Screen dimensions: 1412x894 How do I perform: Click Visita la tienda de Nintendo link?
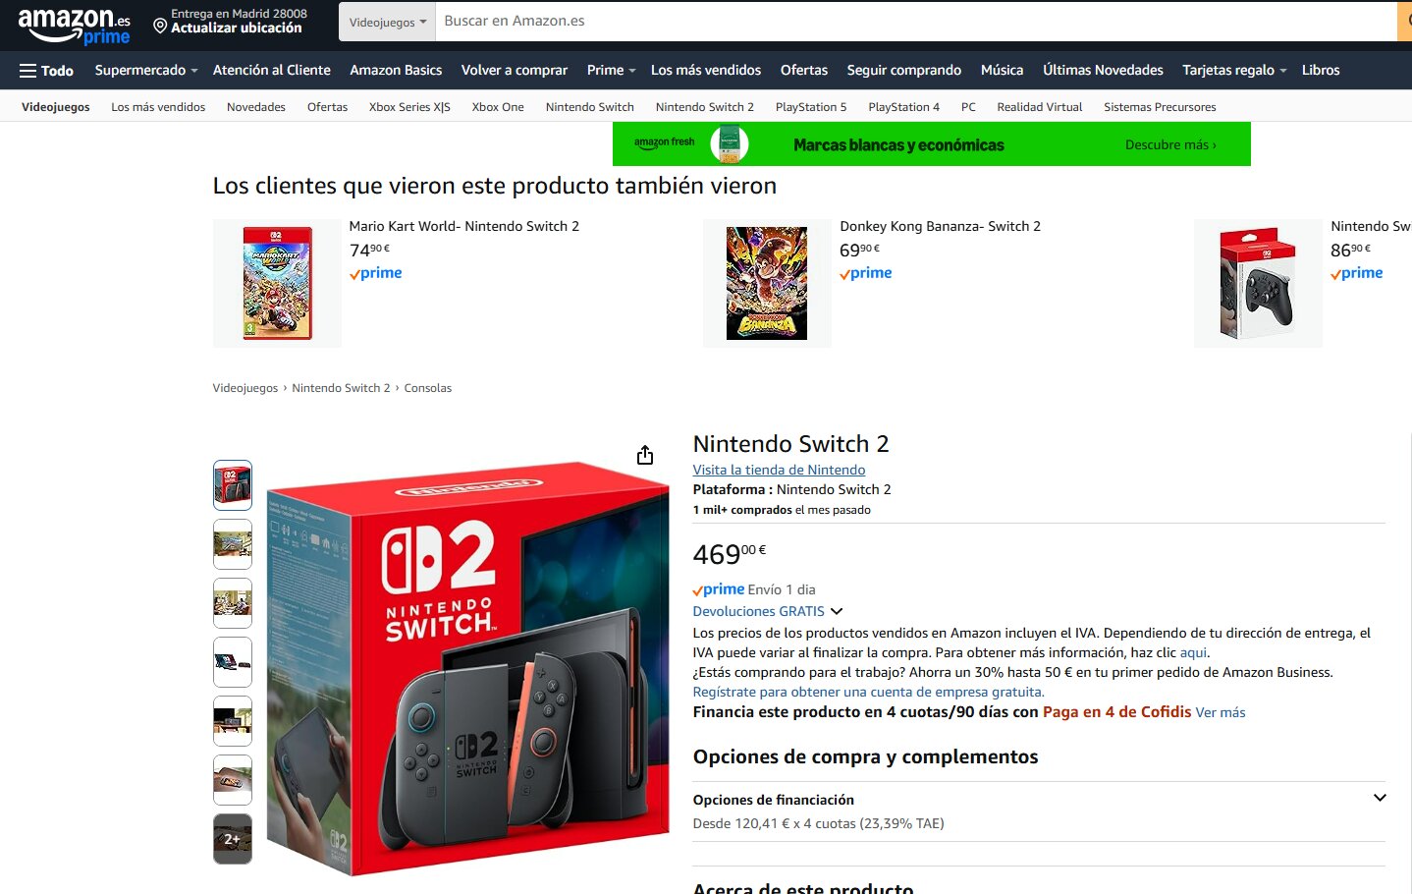tap(779, 470)
